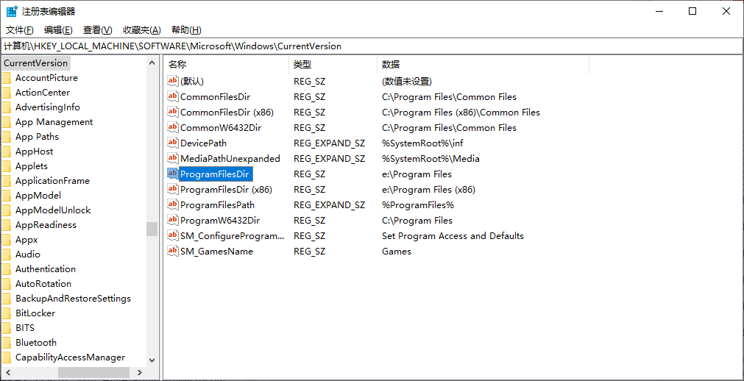Click the AdvertisingInfo folder icon

point(6,107)
